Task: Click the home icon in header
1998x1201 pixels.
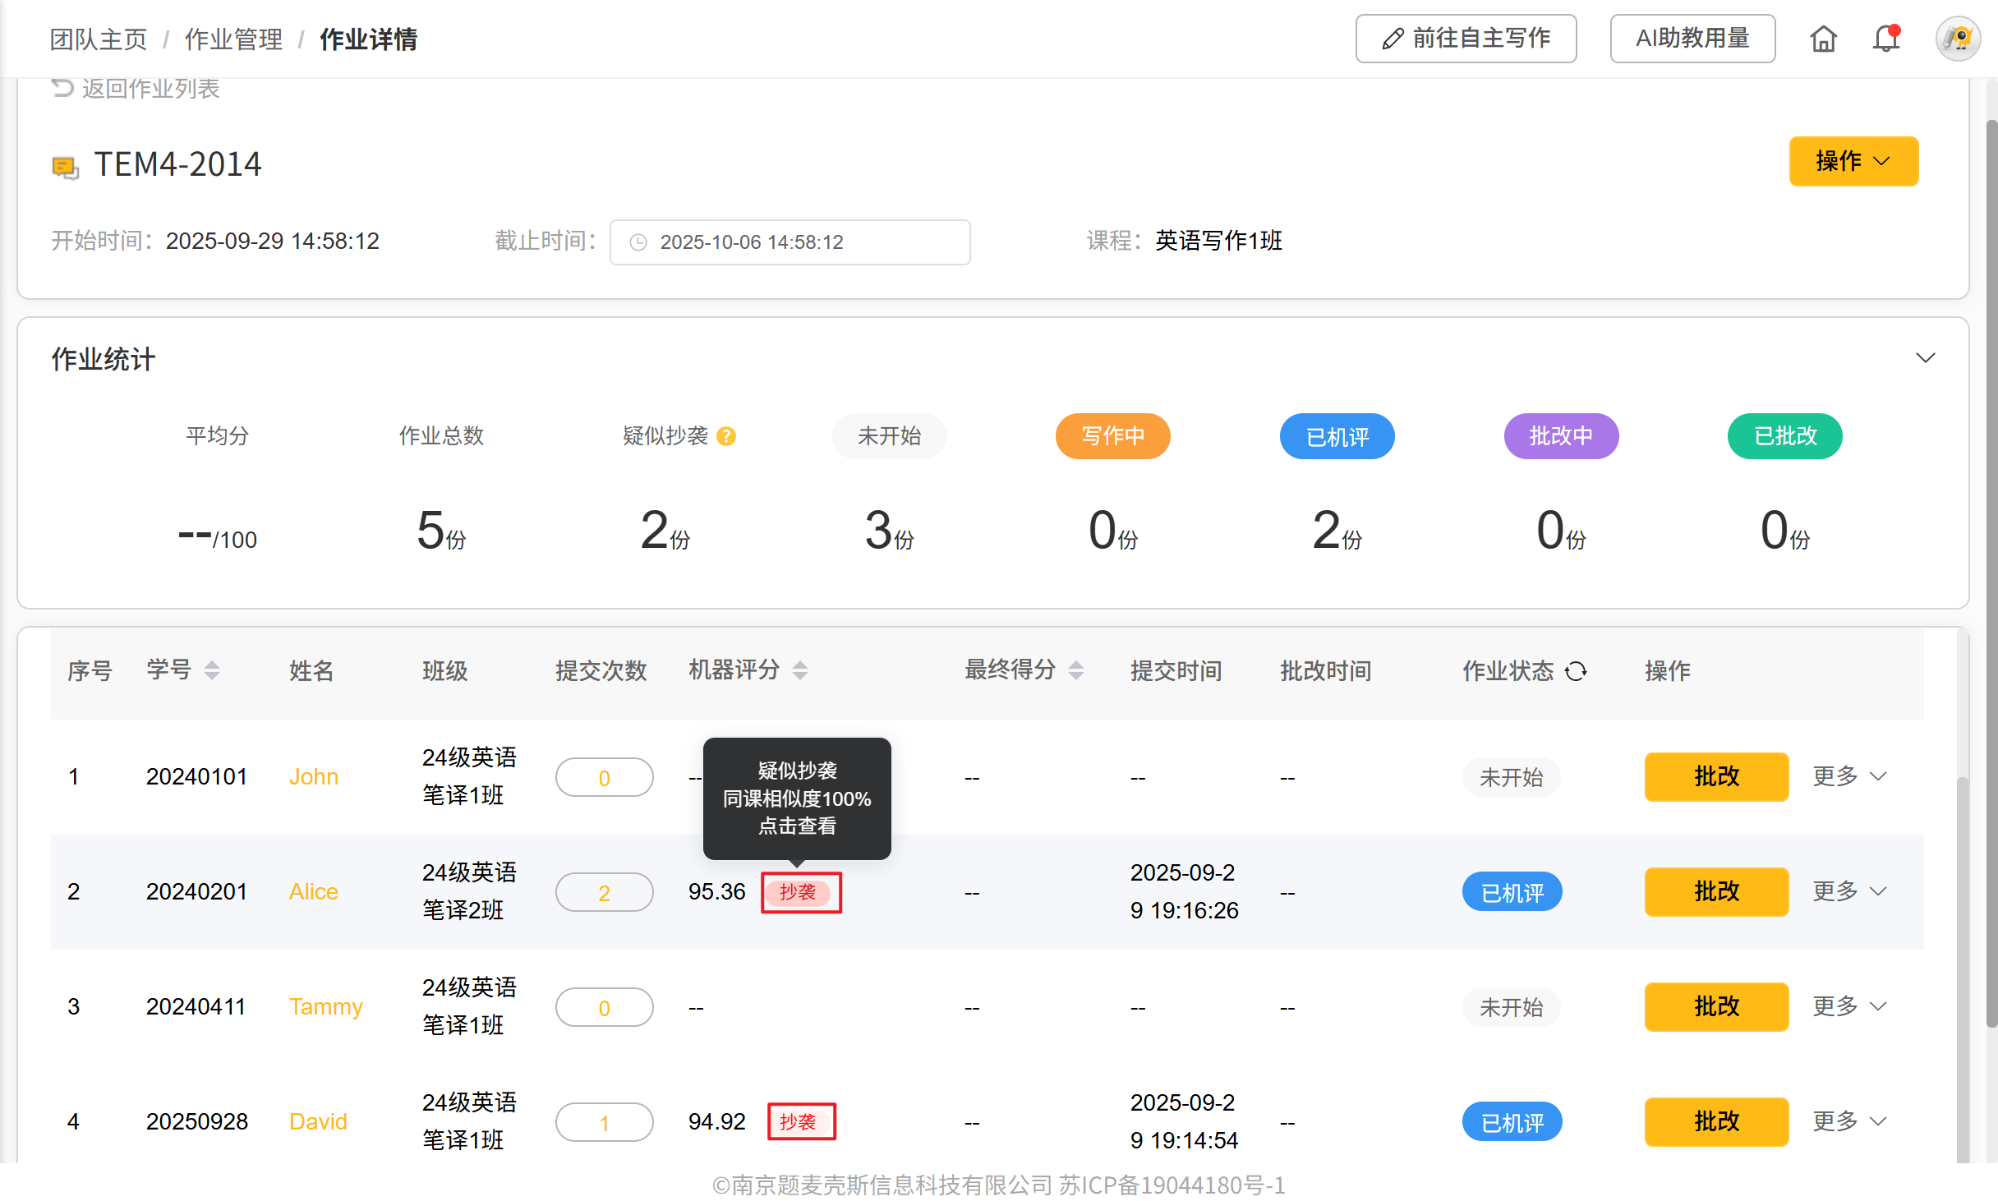Action: pos(1823,39)
